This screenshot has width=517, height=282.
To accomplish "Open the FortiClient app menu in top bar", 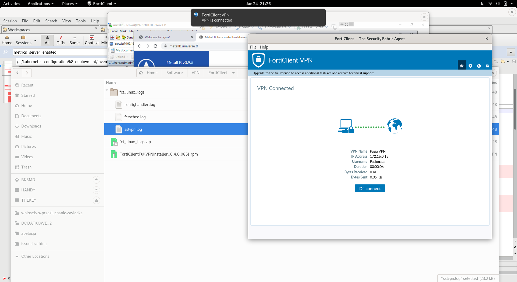I will point(102,4).
